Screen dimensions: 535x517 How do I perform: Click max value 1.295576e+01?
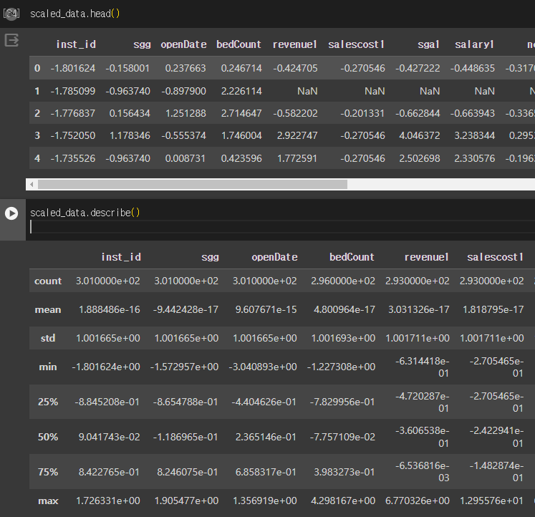491,501
